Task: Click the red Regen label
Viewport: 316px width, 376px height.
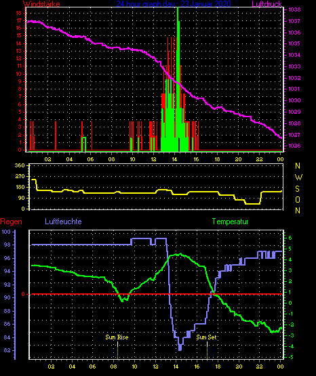Action: coord(11,222)
